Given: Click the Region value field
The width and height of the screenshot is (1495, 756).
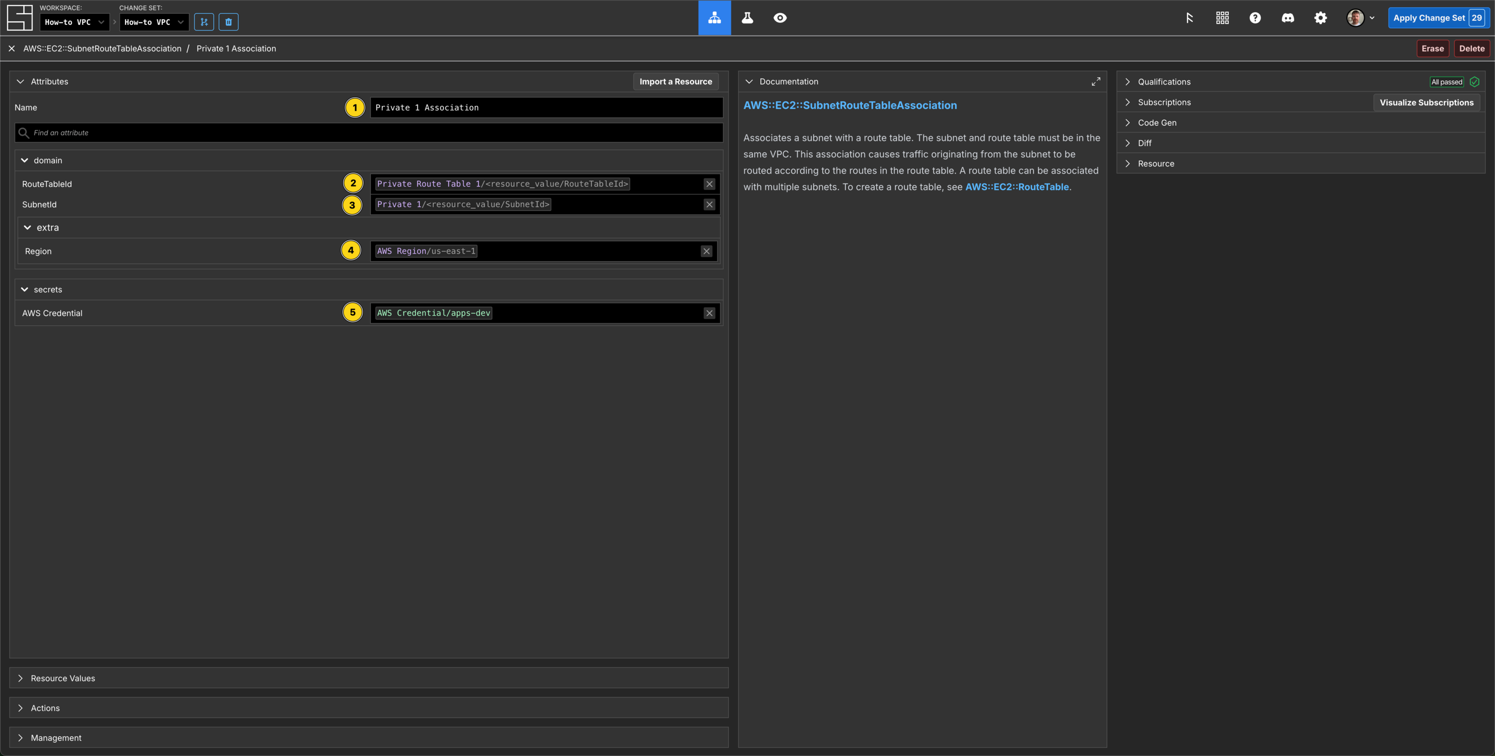Looking at the screenshot, I should pyautogui.click(x=543, y=251).
